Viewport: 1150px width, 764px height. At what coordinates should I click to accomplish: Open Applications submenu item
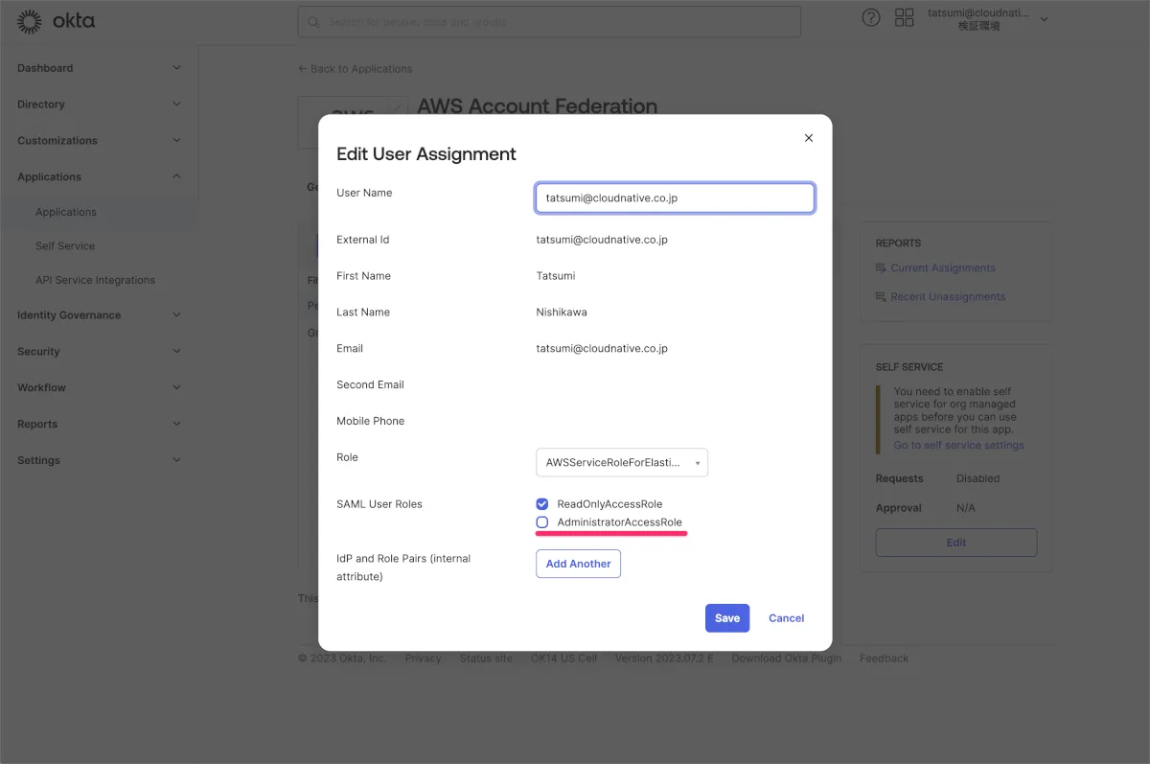(66, 212)
